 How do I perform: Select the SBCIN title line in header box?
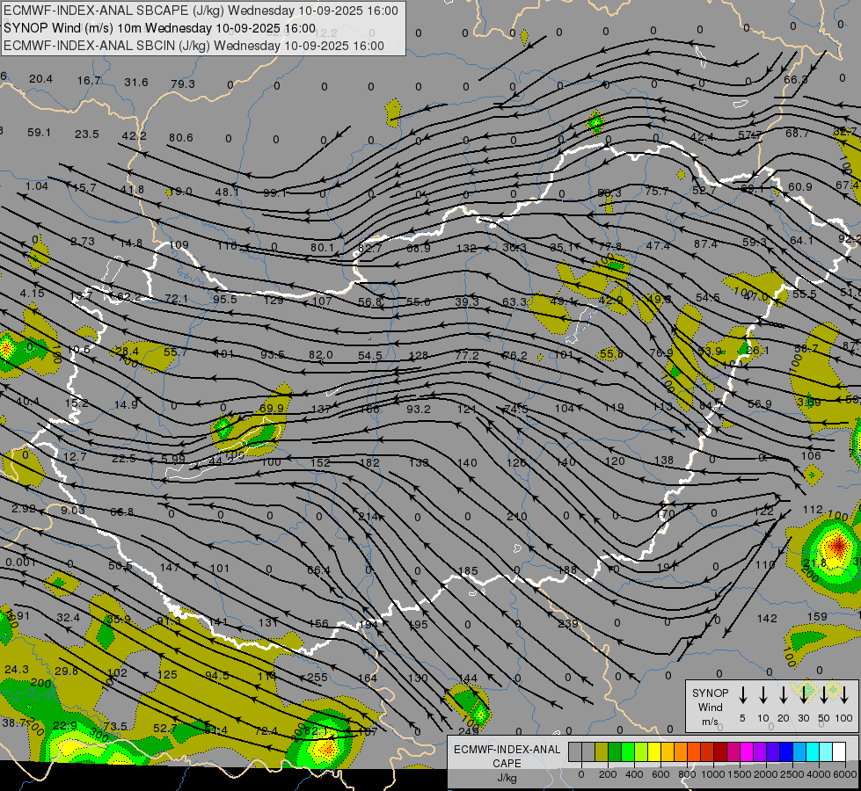pyautogui.click(x=193, y=46)
